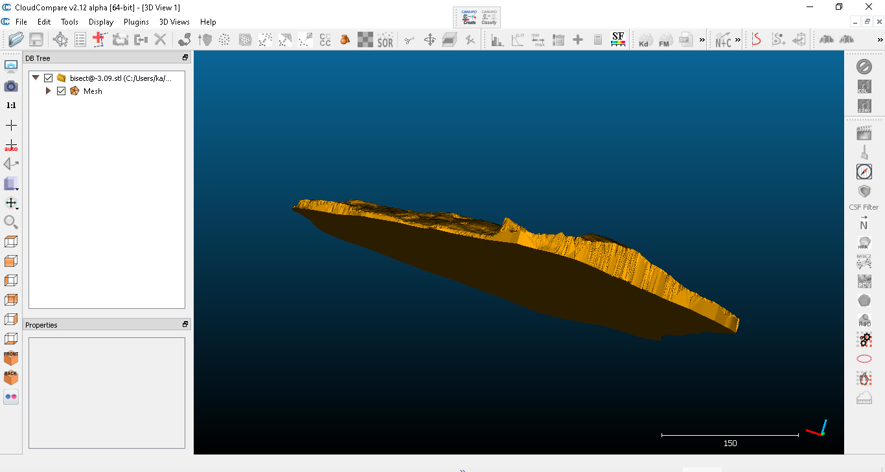885x472 pixels.
Task: Activate the Point picking tool
Action: 60,39
